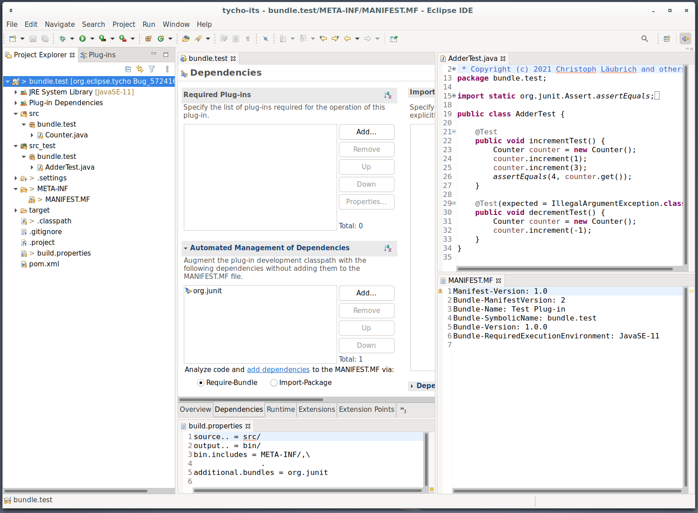Click the Run External Tools toolbox icon
Screen dimensions: 698x513
click(123, 39)
